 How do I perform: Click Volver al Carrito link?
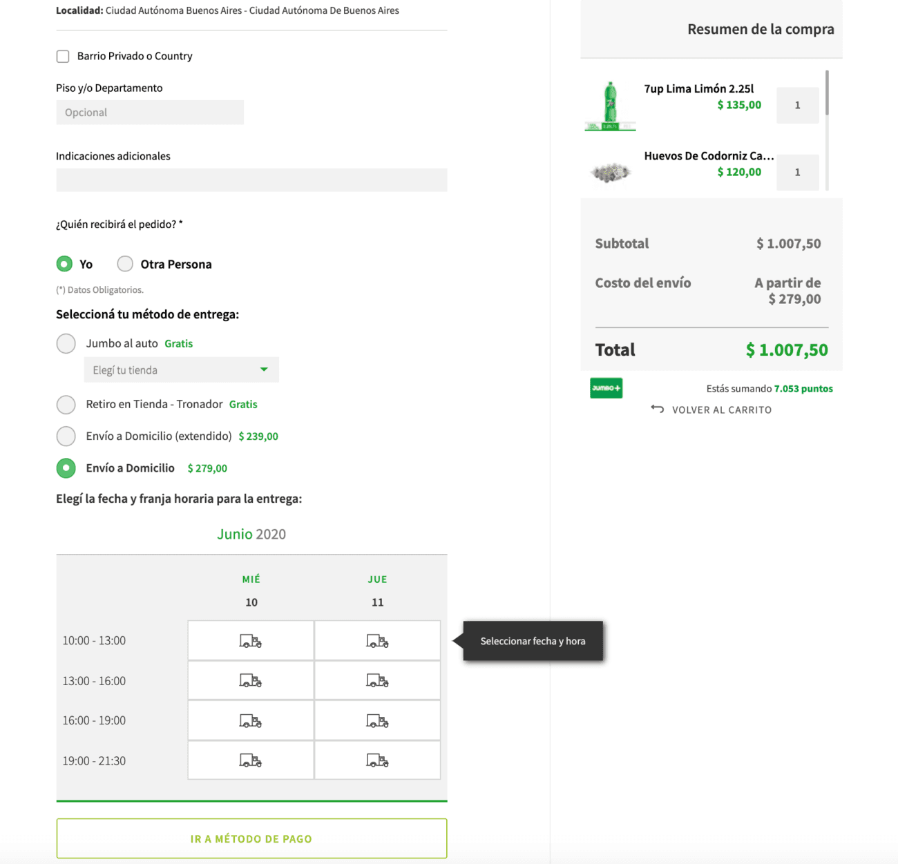[x=711, y=410]
